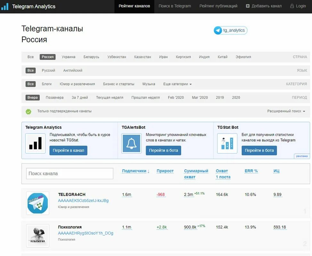This screenshot has height=256, width=312.
Task: Select the Все category filter
Action: click(x=30, y=84)
